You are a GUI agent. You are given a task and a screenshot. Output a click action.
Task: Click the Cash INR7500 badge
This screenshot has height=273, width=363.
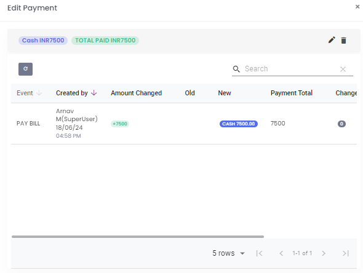pyautogui.click(x=43, y=41)
